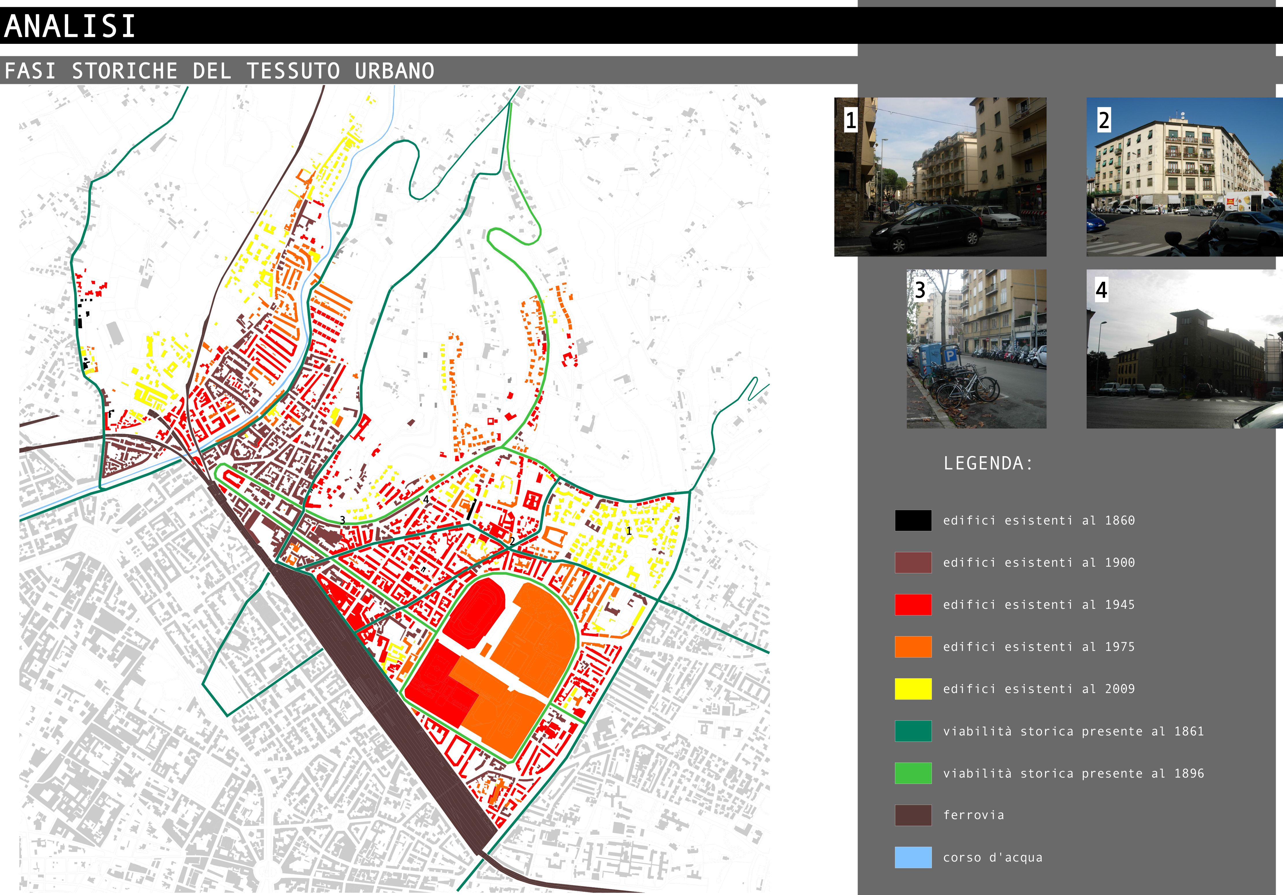Click the brown 1900 buildings legend swatch

point(913,562)
